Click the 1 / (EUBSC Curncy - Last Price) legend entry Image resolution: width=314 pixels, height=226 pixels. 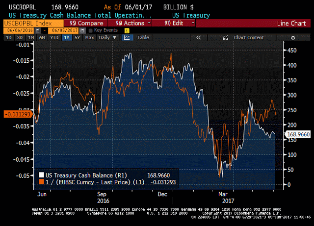coord(95,182)
